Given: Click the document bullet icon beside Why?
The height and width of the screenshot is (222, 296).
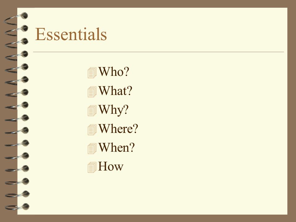Looking at the screenshot, I should click(92, 110).
